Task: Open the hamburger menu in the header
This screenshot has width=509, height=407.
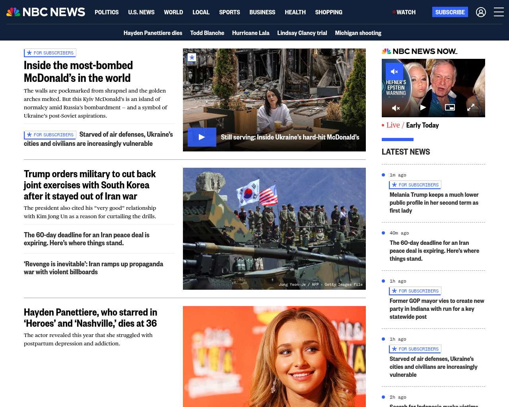Action: click(499, 12)
